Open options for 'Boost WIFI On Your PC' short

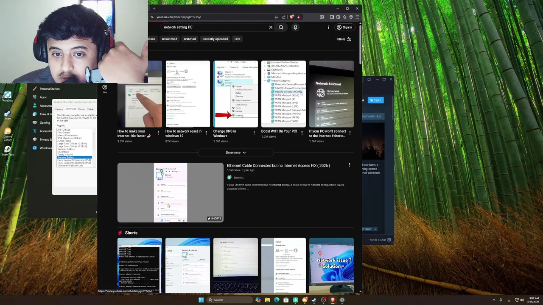tap(302, 133)
